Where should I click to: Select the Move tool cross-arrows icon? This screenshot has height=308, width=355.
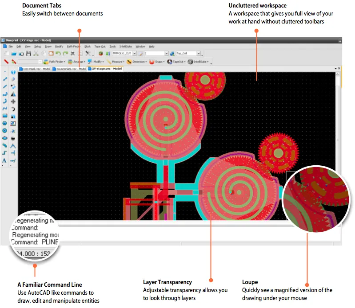click(13, 101)
